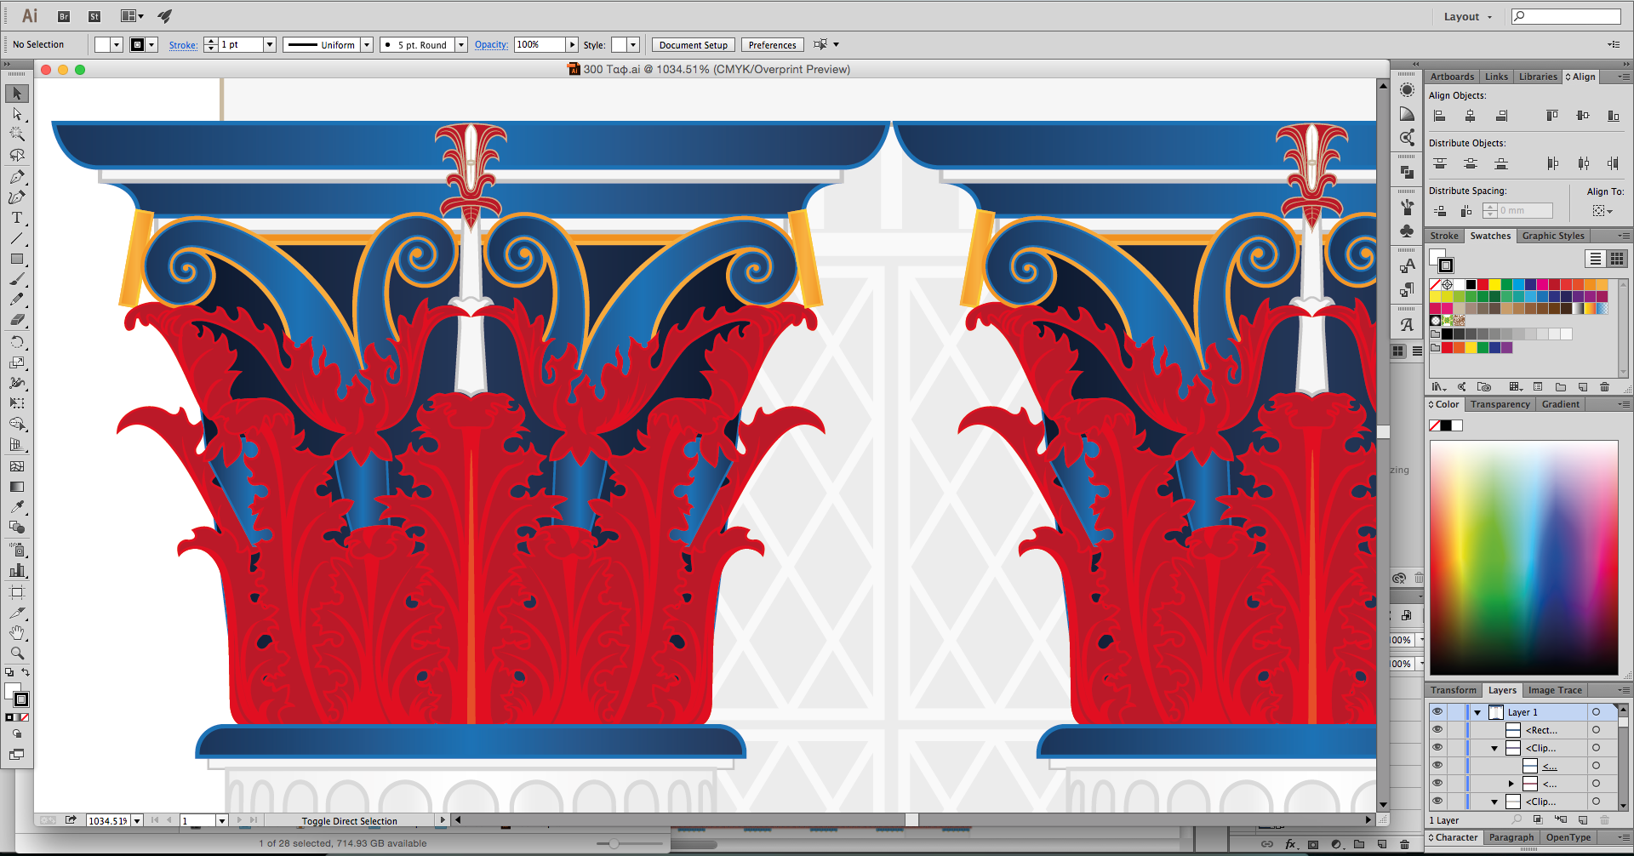Viewport: 1634px width, 856px height.
Task: Click the Stroke link in control bar
Action: (x=183, y=45)
